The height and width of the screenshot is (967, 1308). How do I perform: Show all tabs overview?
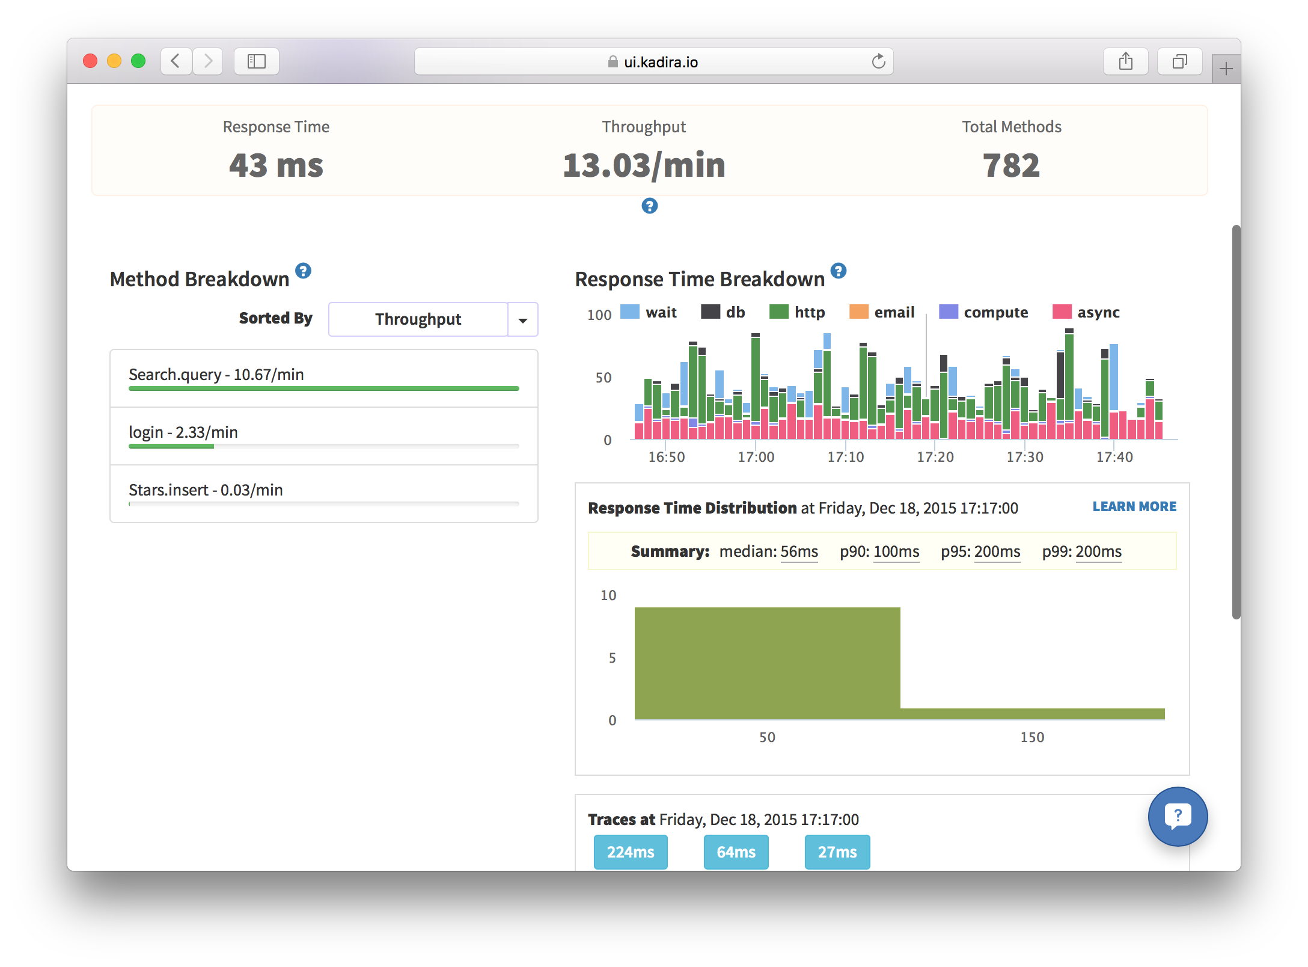[x=1179, y=61]
